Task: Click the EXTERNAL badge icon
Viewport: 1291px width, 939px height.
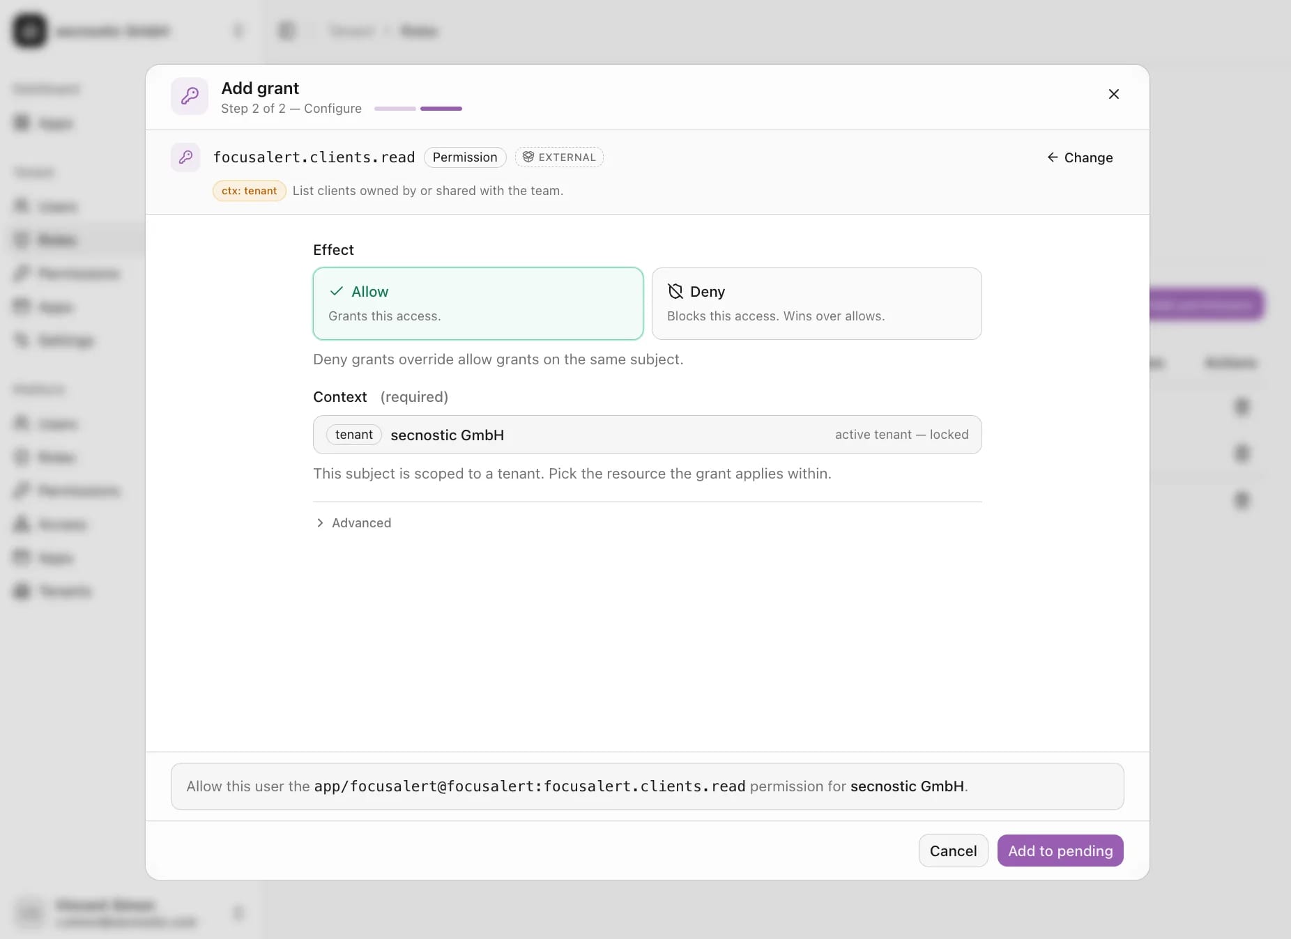Action: [x=528, y=157]
